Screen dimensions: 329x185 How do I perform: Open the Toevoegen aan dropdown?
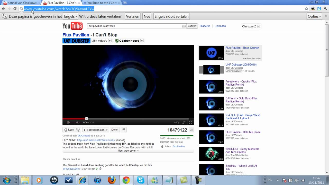point(95,130)
